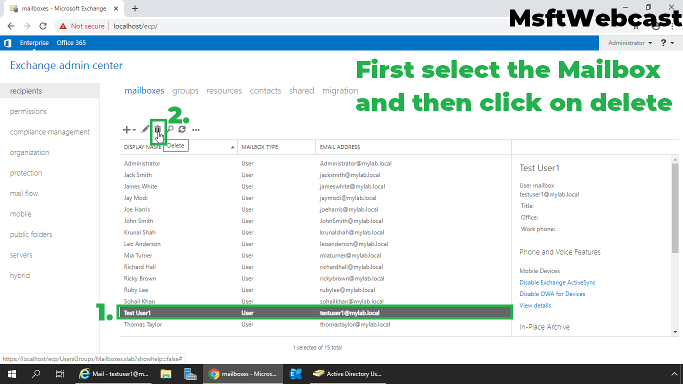This screenshot has height=384, width=683.
Task: Open the Administrator account dropdown
Action: [630, 43]
